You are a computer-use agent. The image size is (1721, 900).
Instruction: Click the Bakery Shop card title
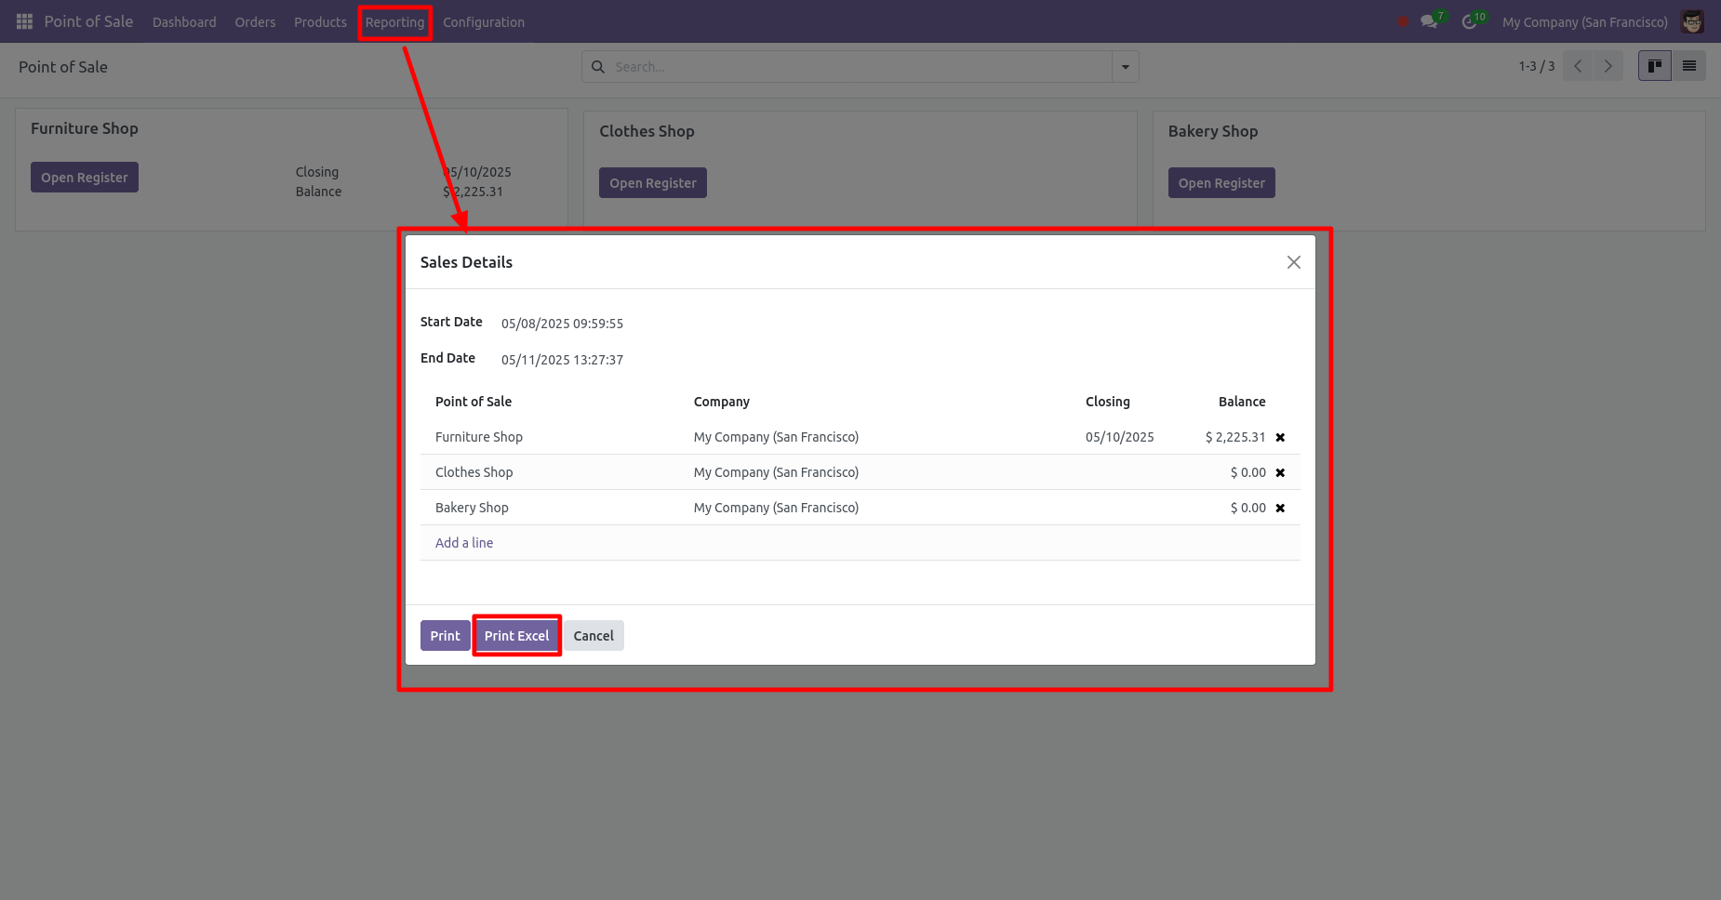[1213, 131]
